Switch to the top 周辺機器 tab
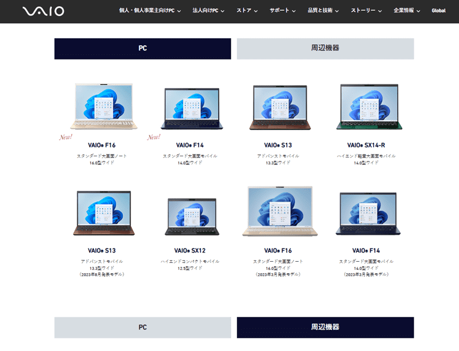Image resolution: width=459 pixels, height=351 pixels. coord(325,49)
